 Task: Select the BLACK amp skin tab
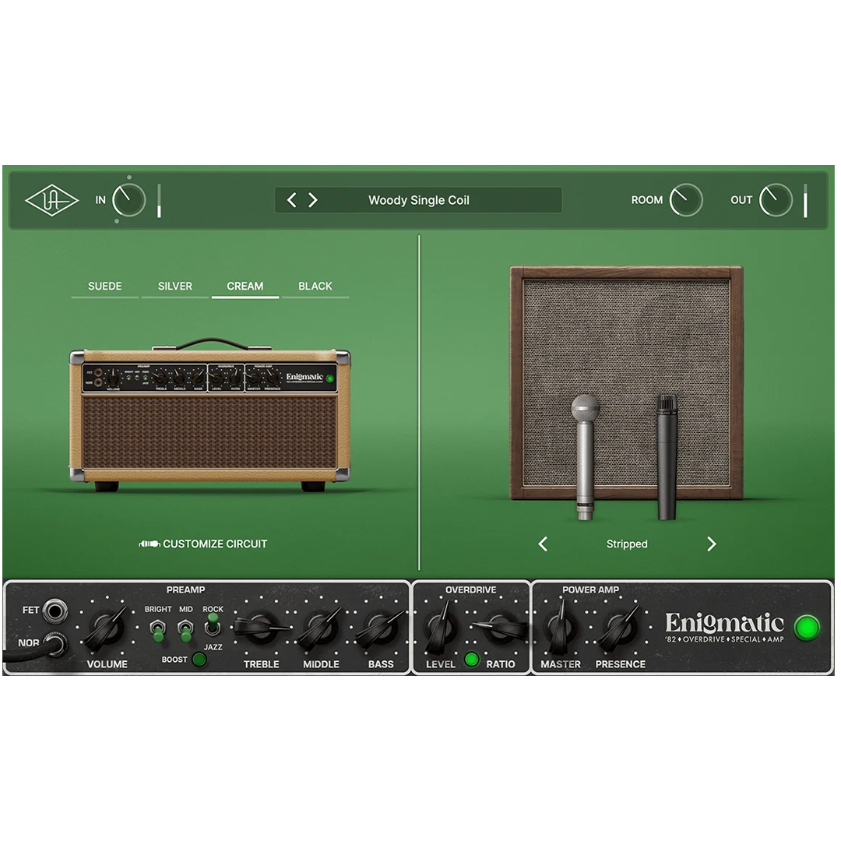pyautogui.click(x=315, y=287)
